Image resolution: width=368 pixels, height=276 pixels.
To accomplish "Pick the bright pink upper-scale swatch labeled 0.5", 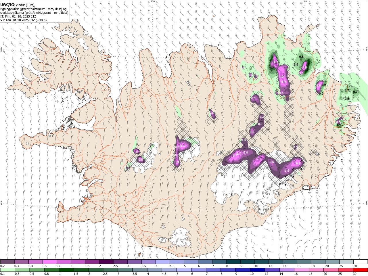I will coord(49,262).
